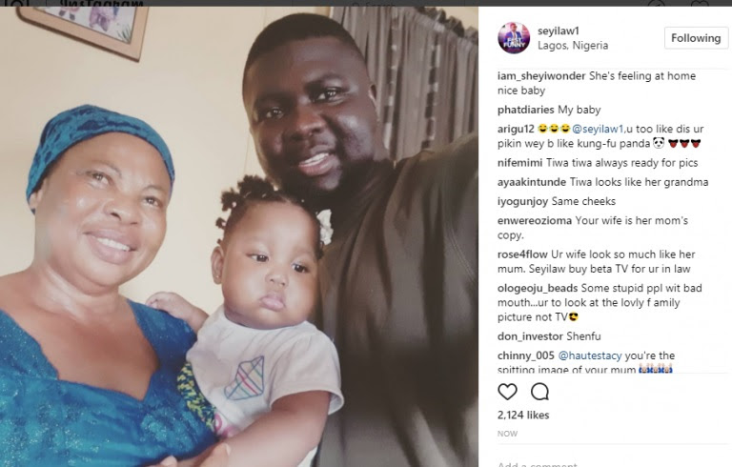Open the Lagos, Nigeria location link
The image size is (732, 467).
573,46
